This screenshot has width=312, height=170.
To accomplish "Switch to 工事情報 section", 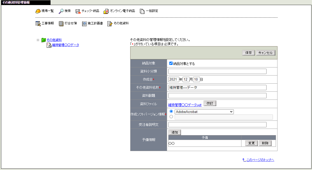I will tap(48, 23).
